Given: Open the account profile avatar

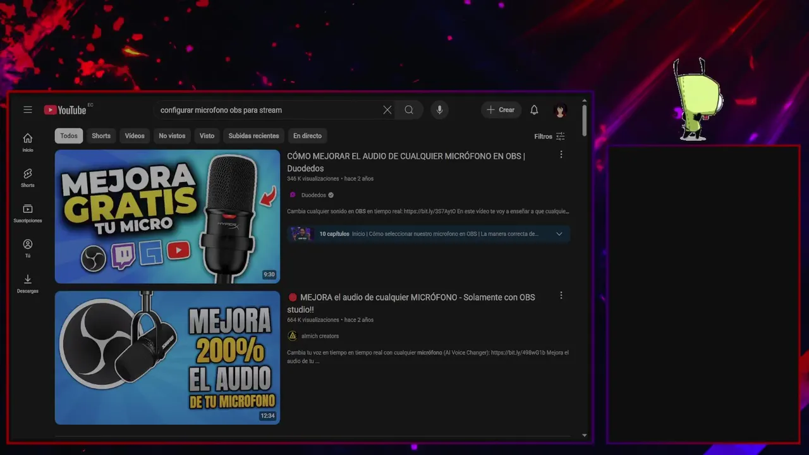Looking at the screenshot, I should point(560,110).
